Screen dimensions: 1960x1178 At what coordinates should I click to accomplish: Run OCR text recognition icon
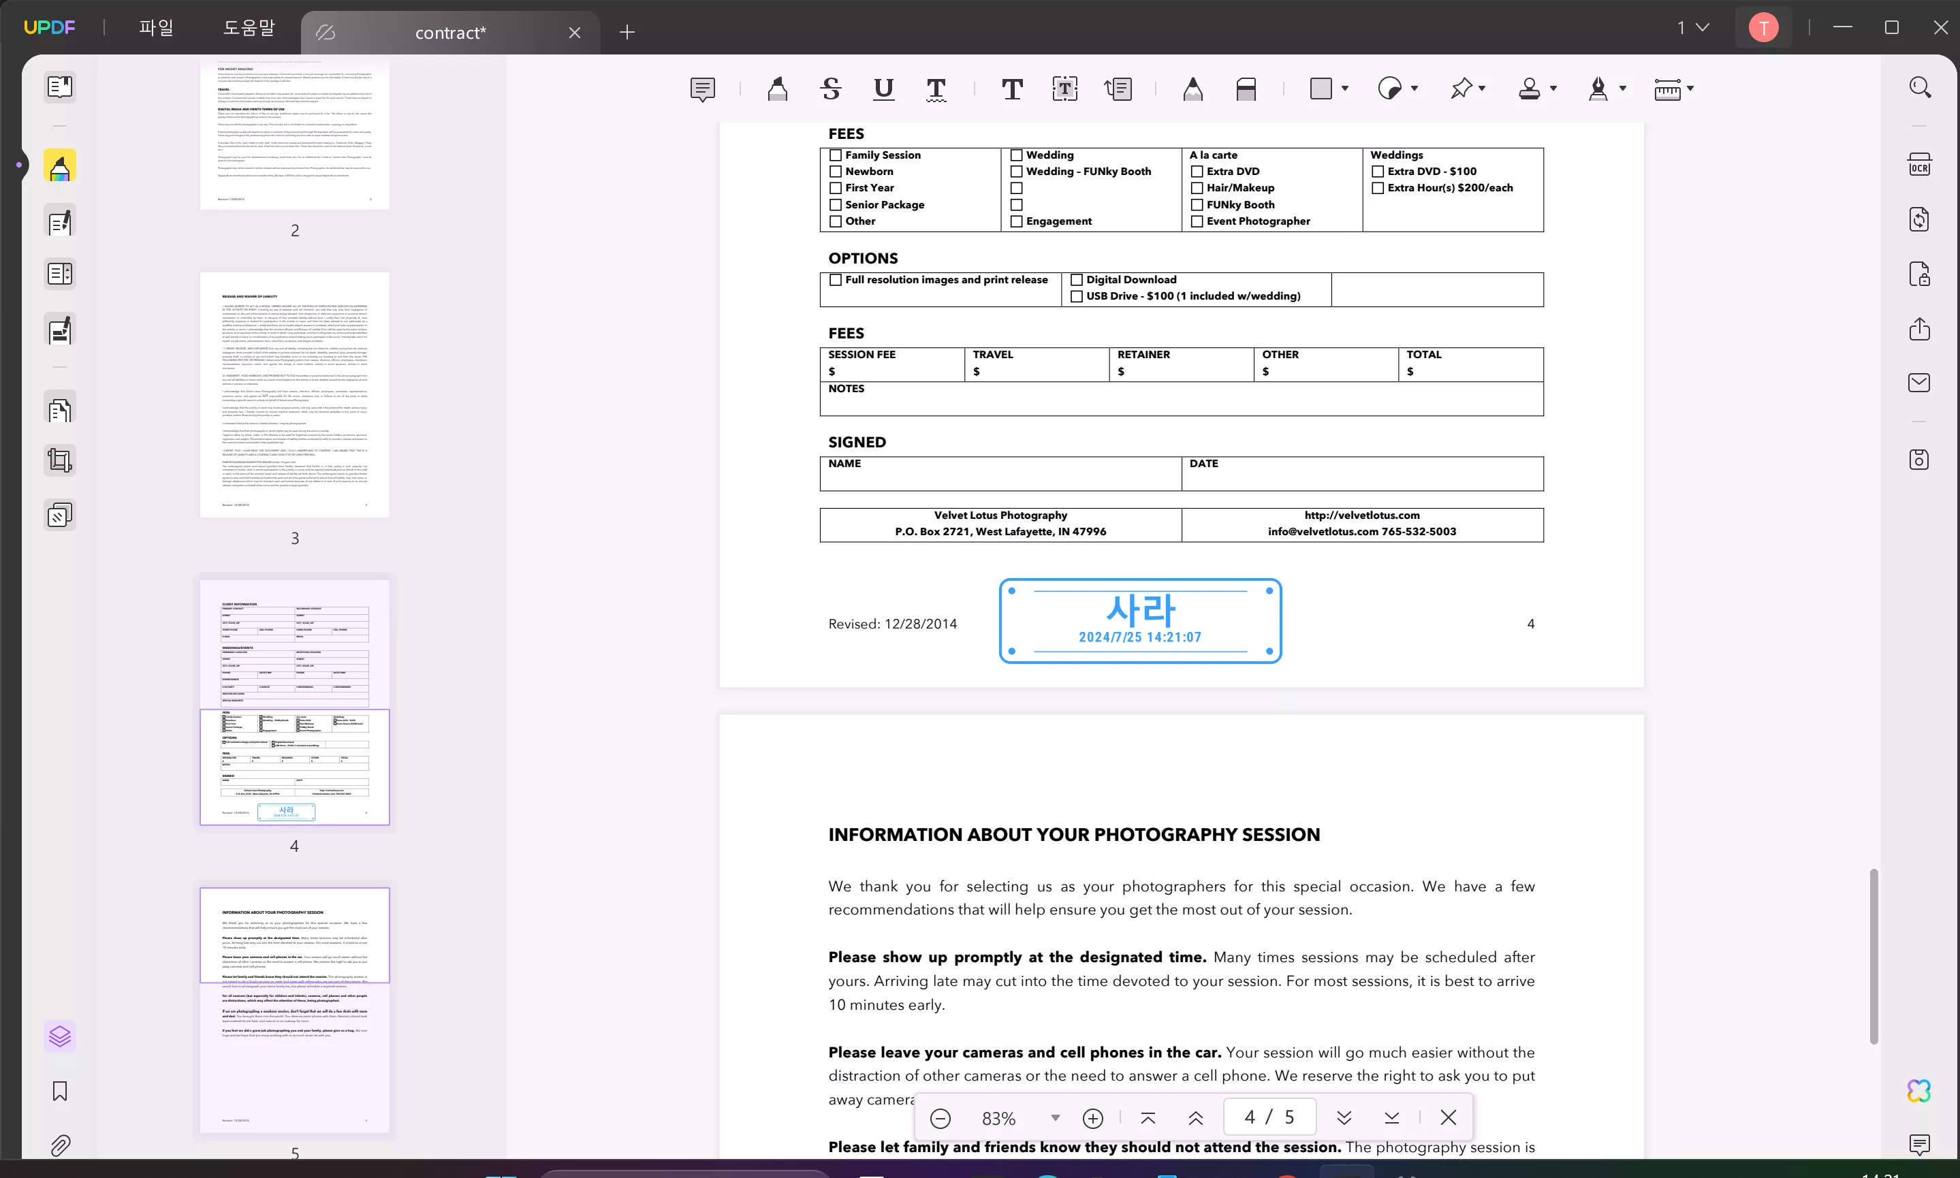point(1920,165)
